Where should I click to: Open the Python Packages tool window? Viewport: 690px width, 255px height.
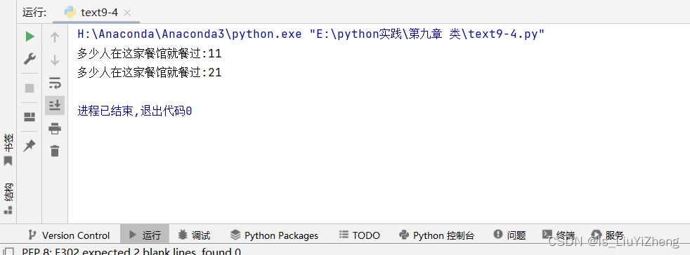[x=274, y=235]
